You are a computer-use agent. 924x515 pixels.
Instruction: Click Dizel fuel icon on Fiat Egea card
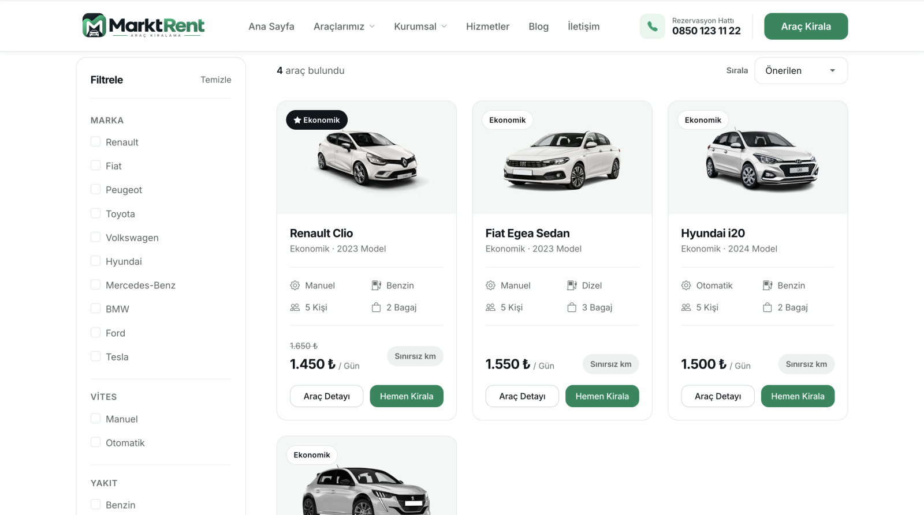(x=572, y=285)
